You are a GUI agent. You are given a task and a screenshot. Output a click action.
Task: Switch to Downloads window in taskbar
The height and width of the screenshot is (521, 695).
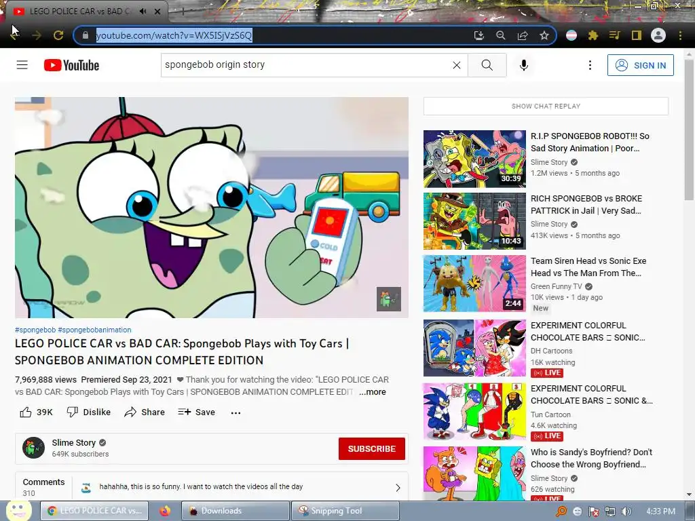click(x=235, y=511)
